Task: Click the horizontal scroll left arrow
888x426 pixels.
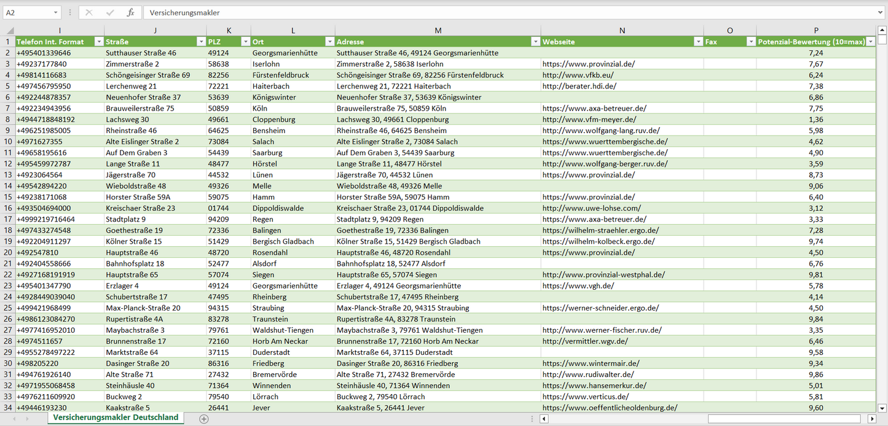Action: coord(544,419)
